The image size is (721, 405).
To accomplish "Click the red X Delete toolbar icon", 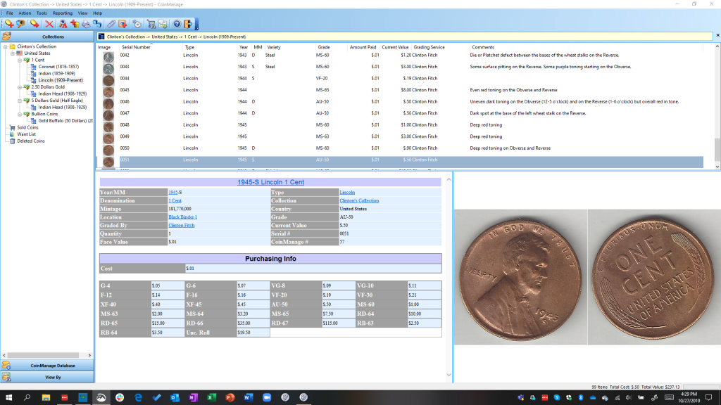I will coord(49,24).
